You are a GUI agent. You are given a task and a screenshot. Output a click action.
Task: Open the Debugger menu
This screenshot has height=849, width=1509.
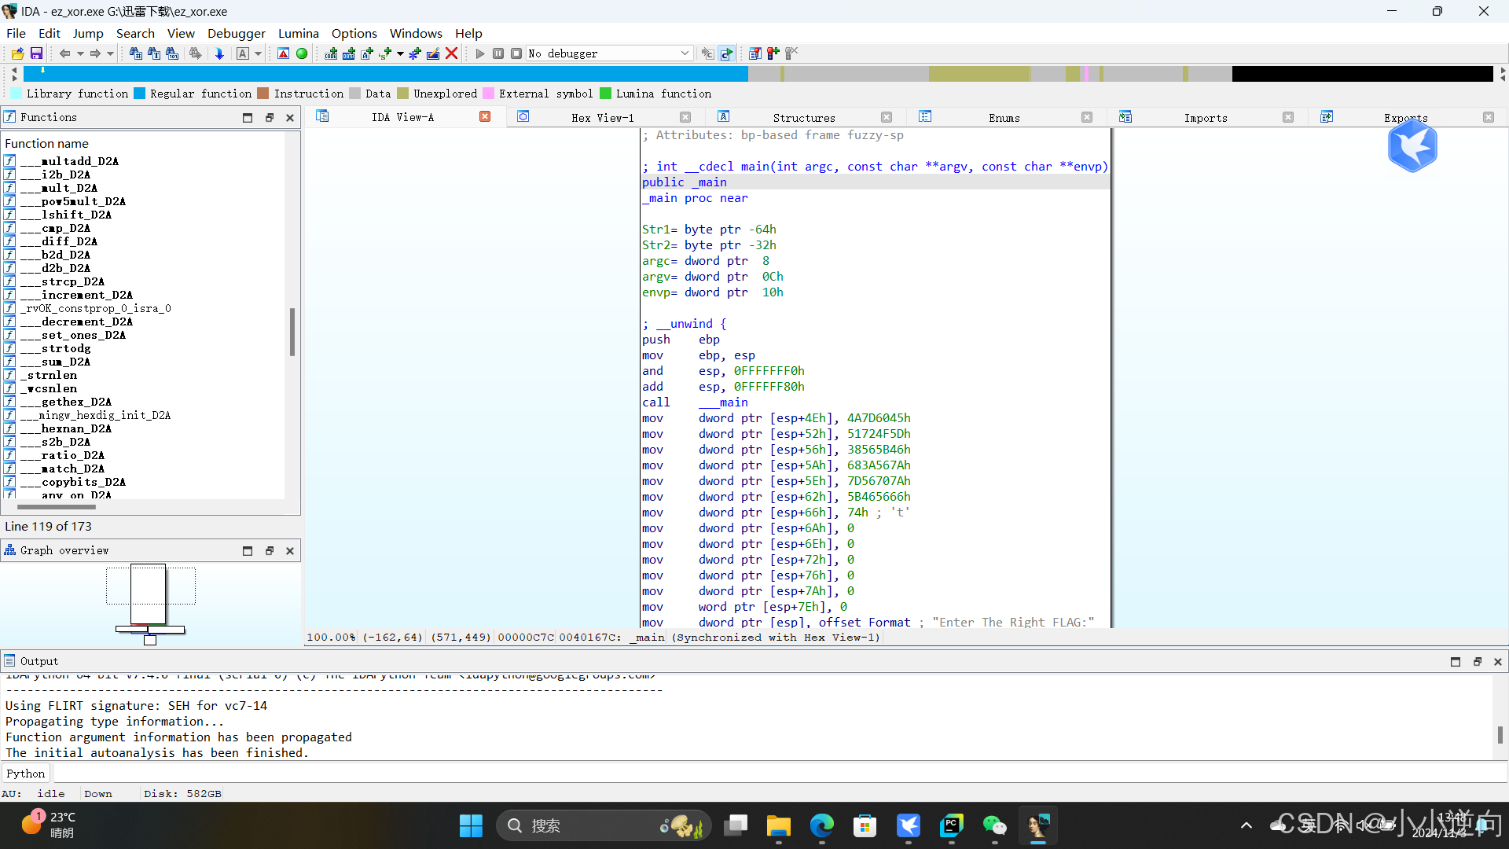point(236,33)
